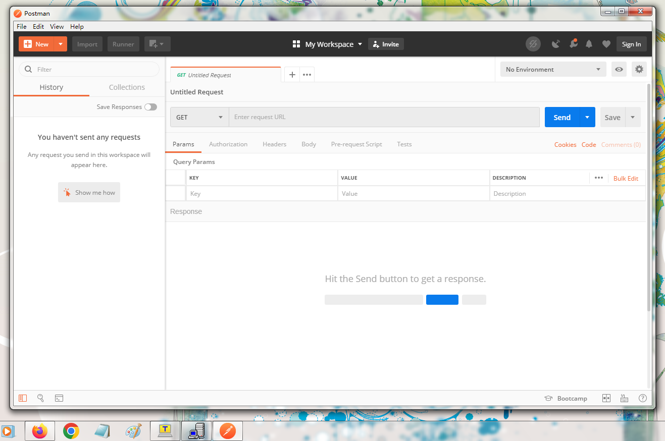Select the Pre-request Script tab
The height and width of the screenshot is (441, 665).
pyautogui.click(x=356, y=144)
